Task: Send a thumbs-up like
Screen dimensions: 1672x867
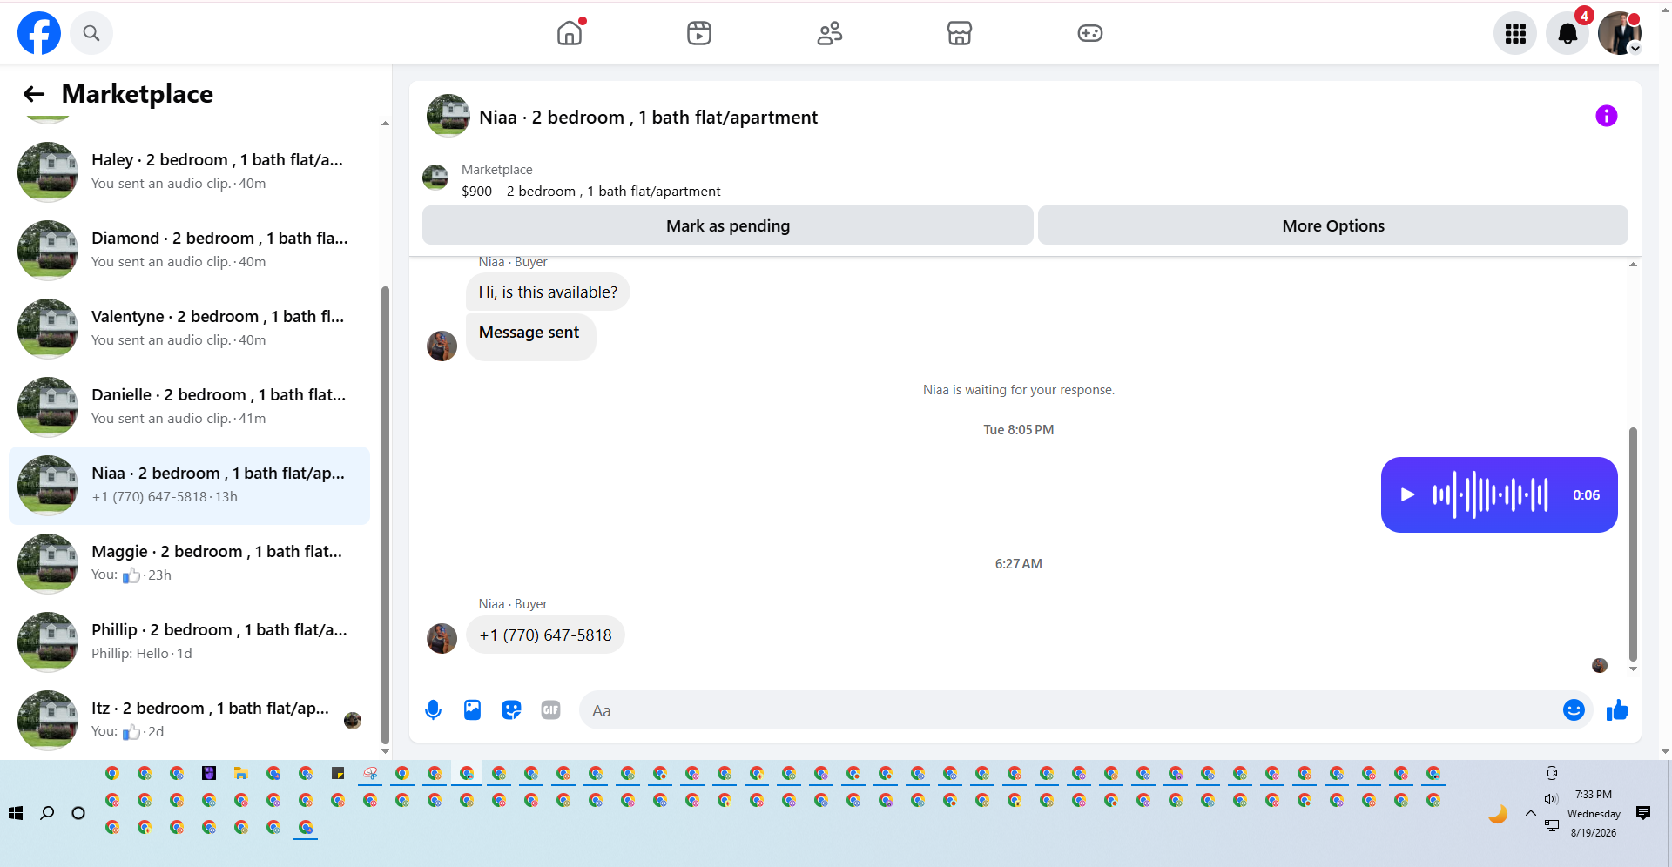Action: pos(1617,710)
